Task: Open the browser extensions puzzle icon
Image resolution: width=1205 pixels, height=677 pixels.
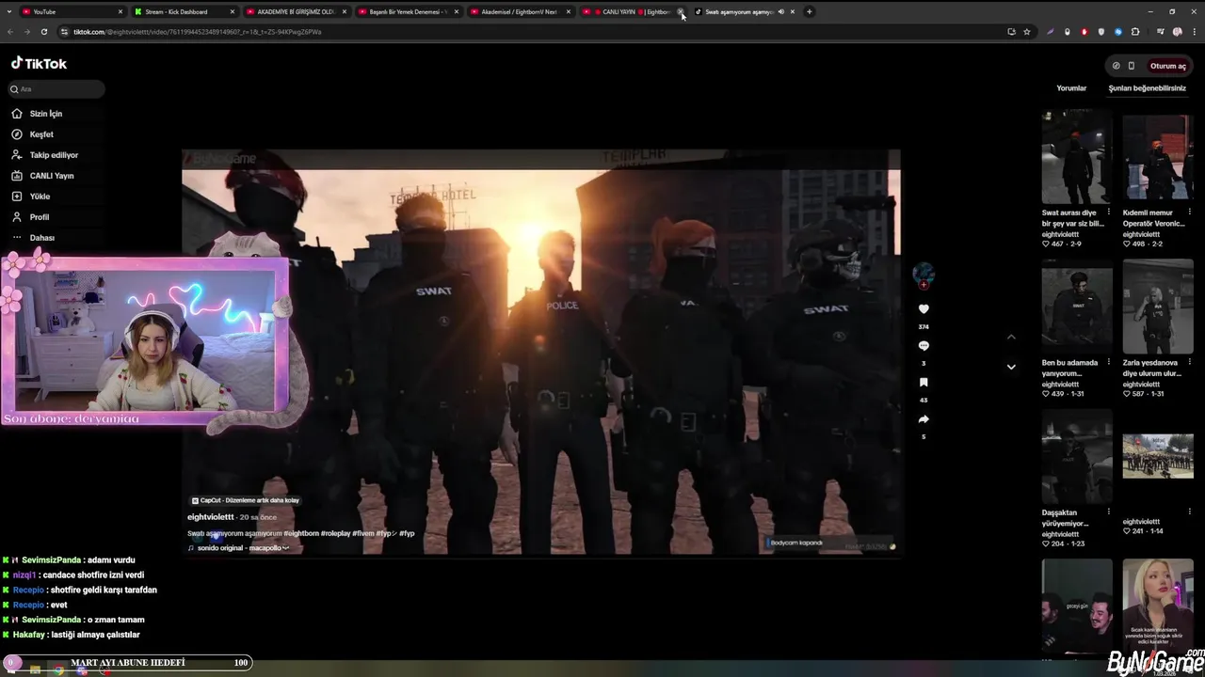Action: click(x=1135, y=31)
